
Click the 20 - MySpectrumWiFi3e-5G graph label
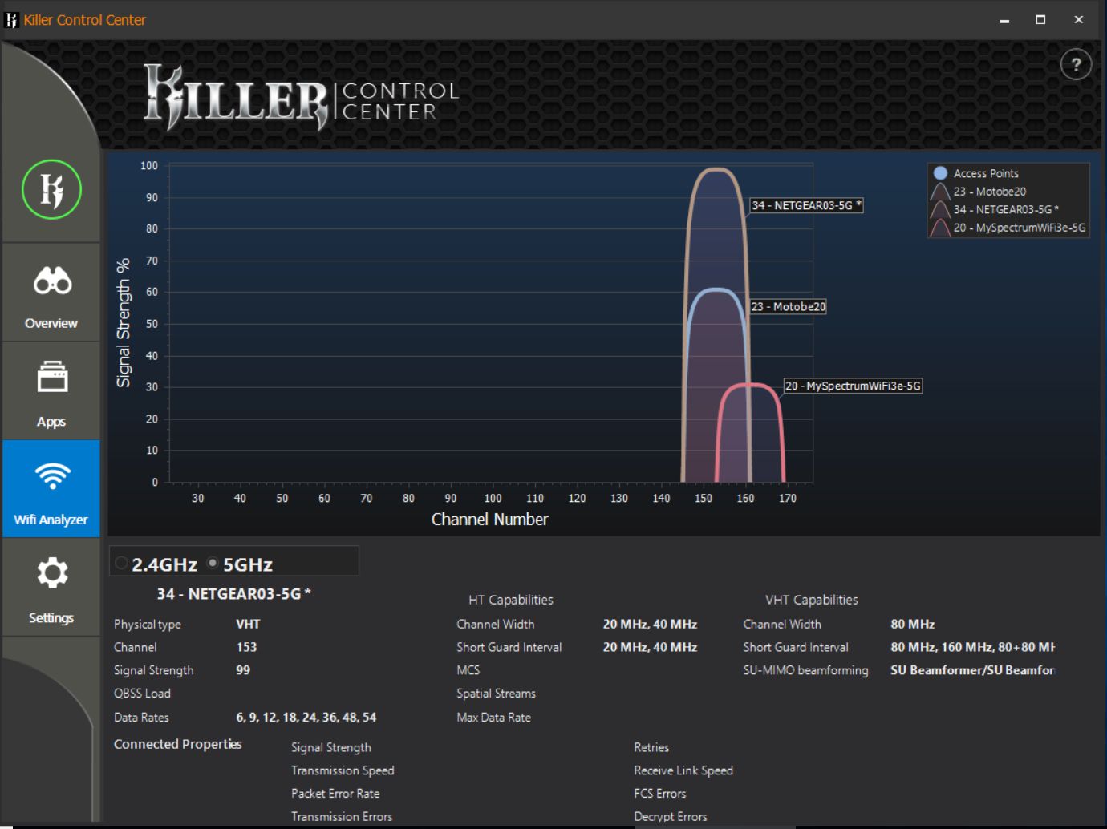click(853, 386)
